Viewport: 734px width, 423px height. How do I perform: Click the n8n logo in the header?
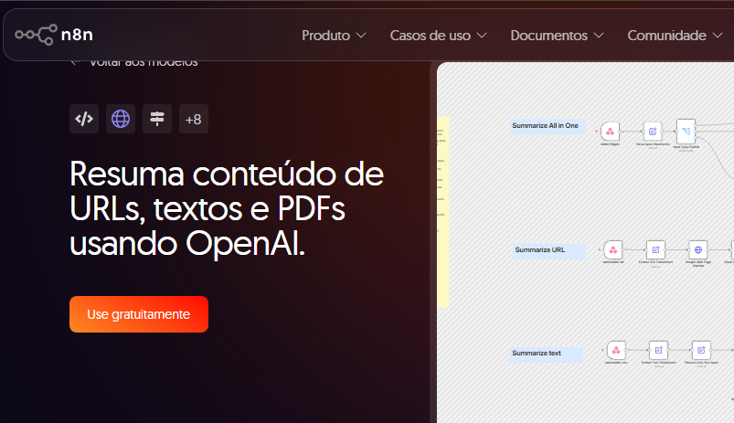point(54,35)
